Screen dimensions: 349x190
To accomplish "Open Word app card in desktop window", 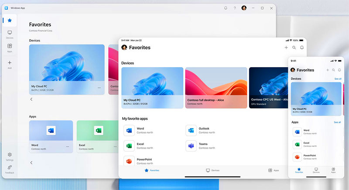I will tap(51, 136).
